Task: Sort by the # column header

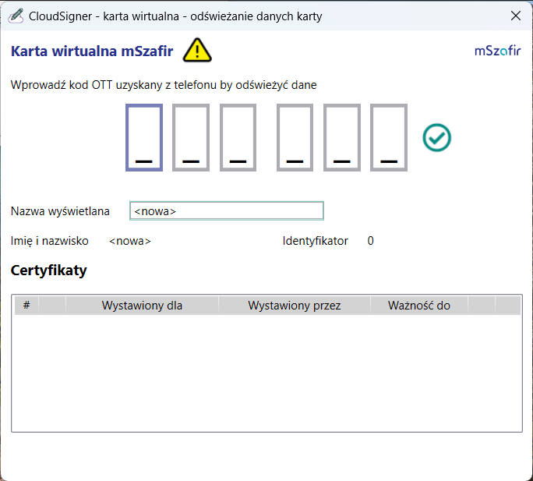Action: [x=26, y=305]
